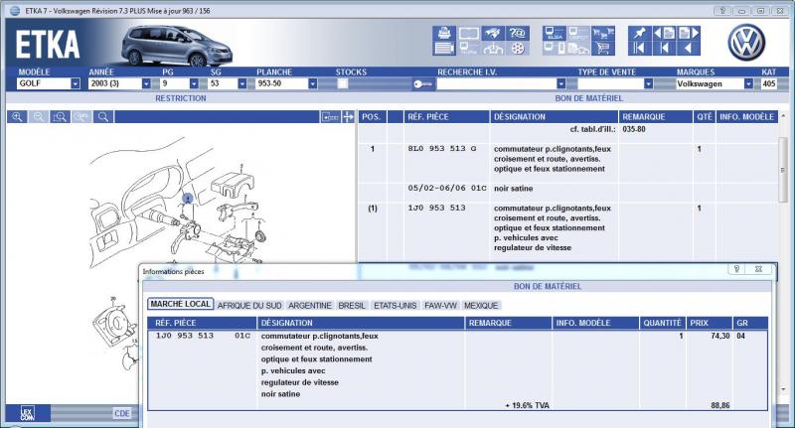Click the 05/02-06/06 01C noir satine row
This screenshot has height=428, width=795.
click(x=567, y=189)
